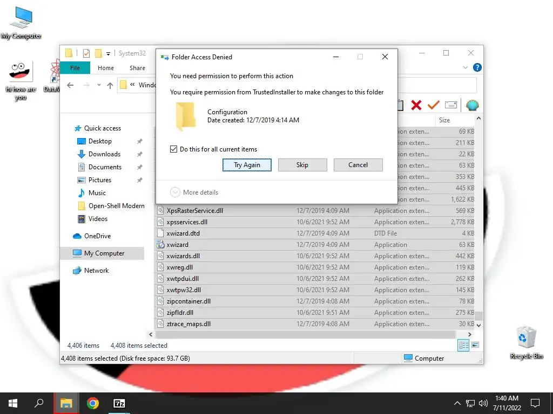Screen dimensions: 553x414
Task: Click the file list scroll-down arrow
Action: click(478, 325)
